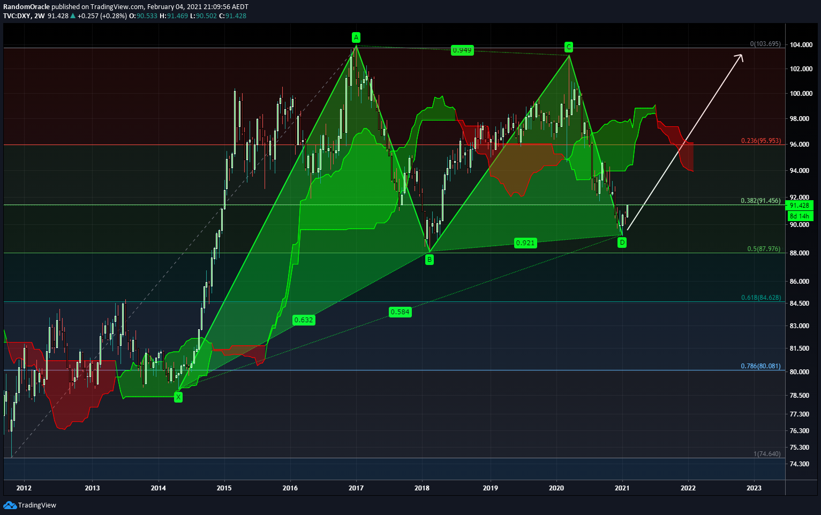The image size is (821, 515).
Task: Click Fibonacci level 0.382(91.456) label
Action: (x=760, y=201)
